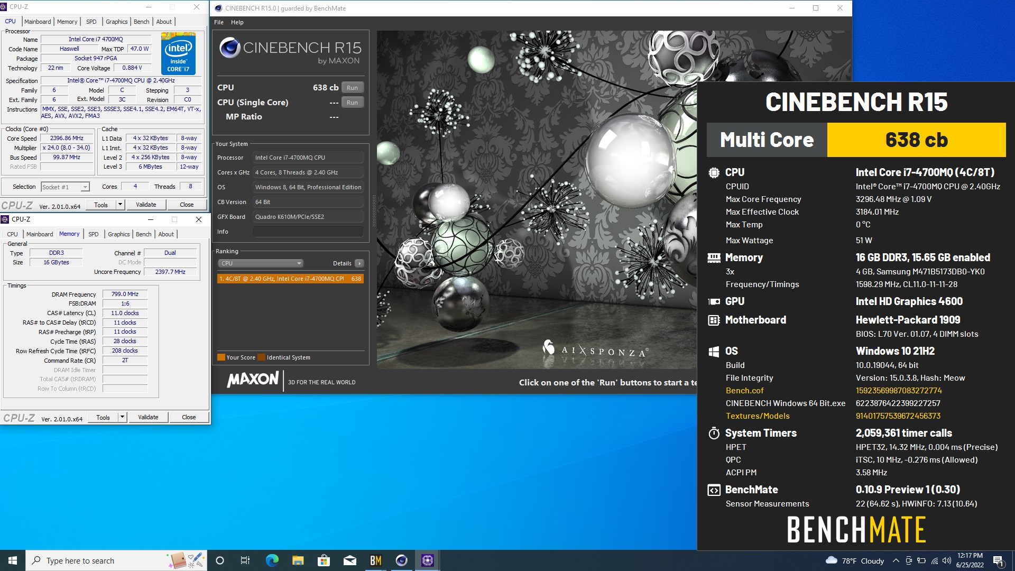Click the Intel Core i7 logo in CPU-Z
Image resolution: width=1015 pixels, height=571 pixels.
[x=178, y=53]
